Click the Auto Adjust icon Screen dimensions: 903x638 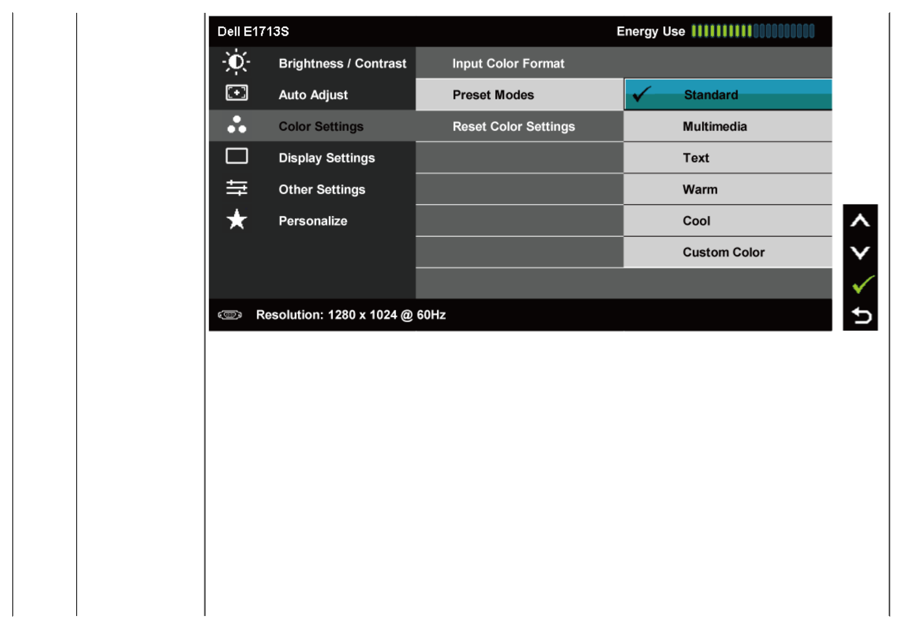pos(237,93)
